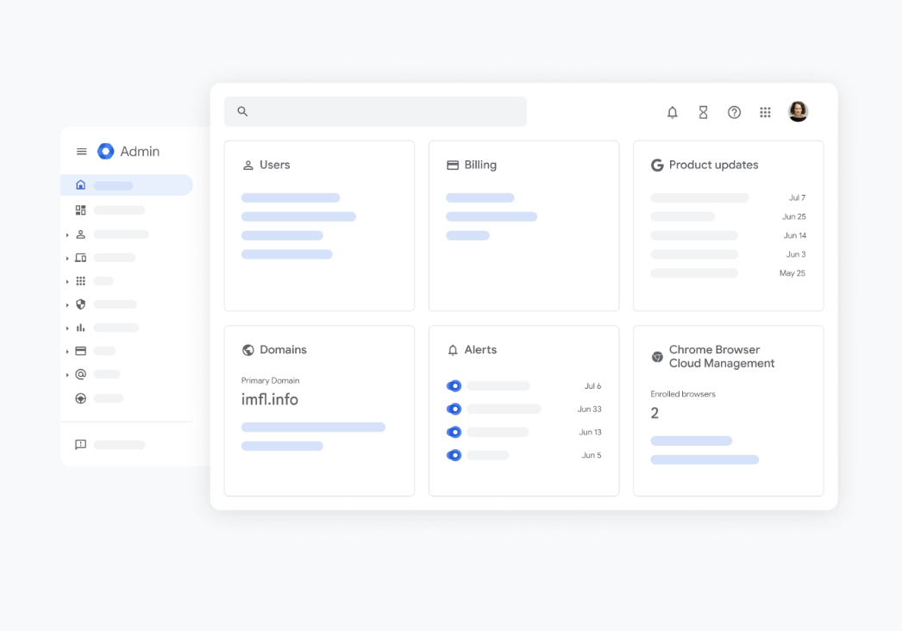Toggle the Jun 33 alert switch
Screen dimensions: 902x631
point(454,409)
